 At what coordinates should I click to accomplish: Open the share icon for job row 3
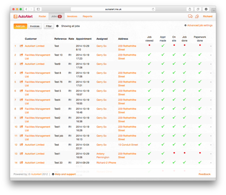21,64
